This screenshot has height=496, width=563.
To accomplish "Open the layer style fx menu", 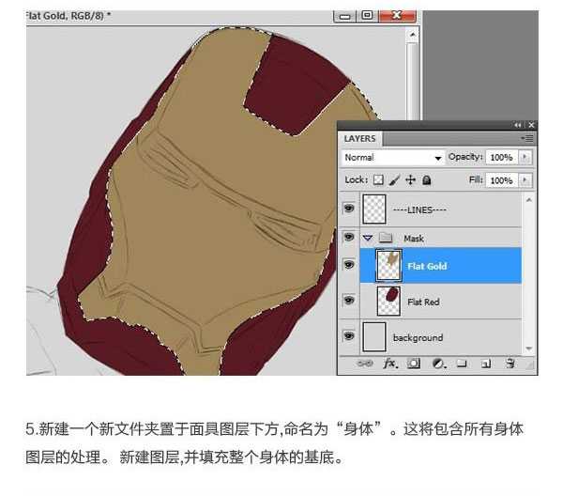I will coord(390,363).
